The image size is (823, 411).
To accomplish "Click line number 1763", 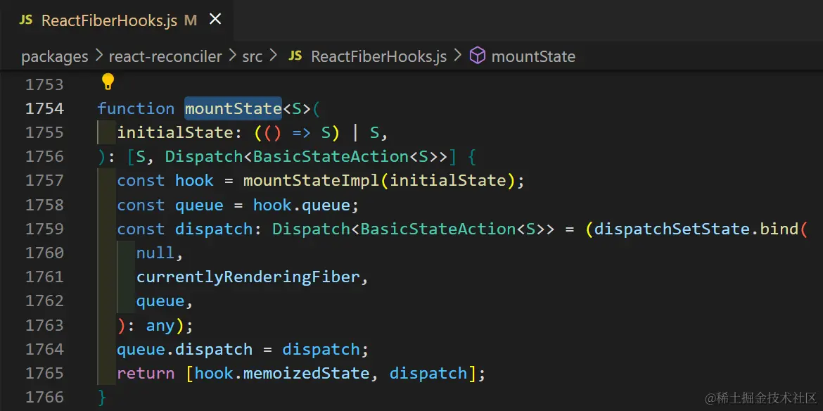I will 44,325.
